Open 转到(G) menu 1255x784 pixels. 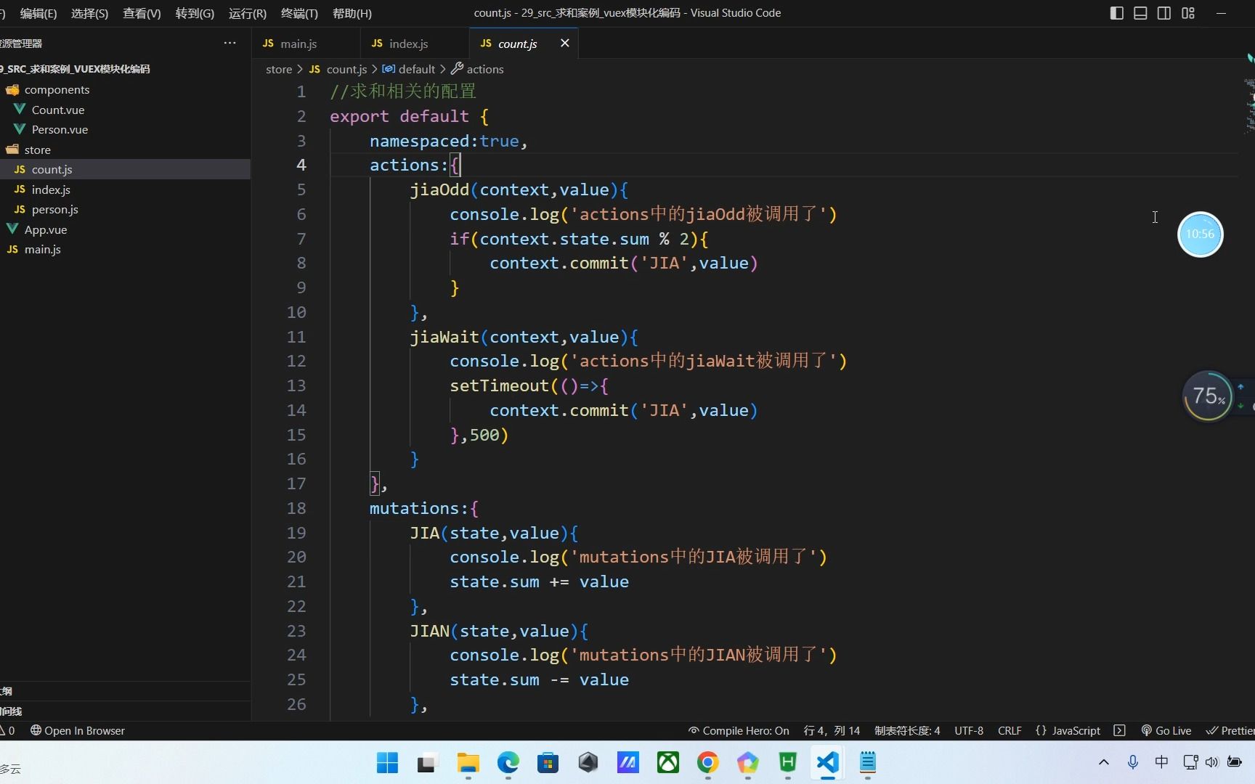click(195, 13)
